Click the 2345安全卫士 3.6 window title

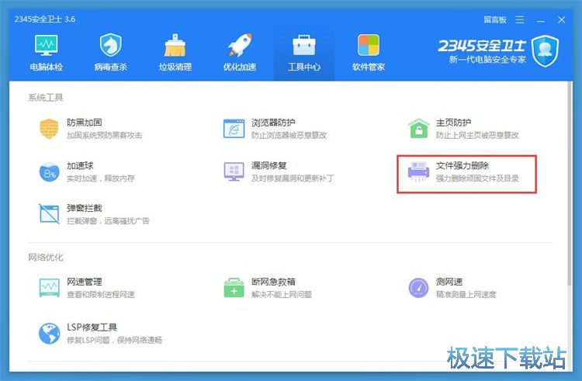pos(45,19)
